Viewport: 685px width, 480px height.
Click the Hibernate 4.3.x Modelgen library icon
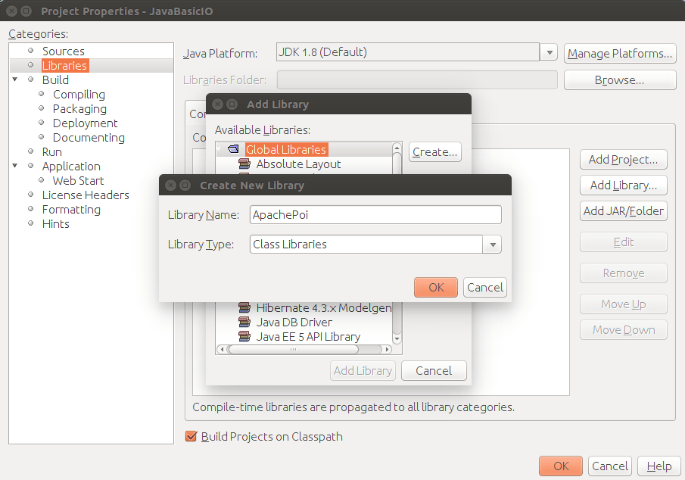click(244, 308)
